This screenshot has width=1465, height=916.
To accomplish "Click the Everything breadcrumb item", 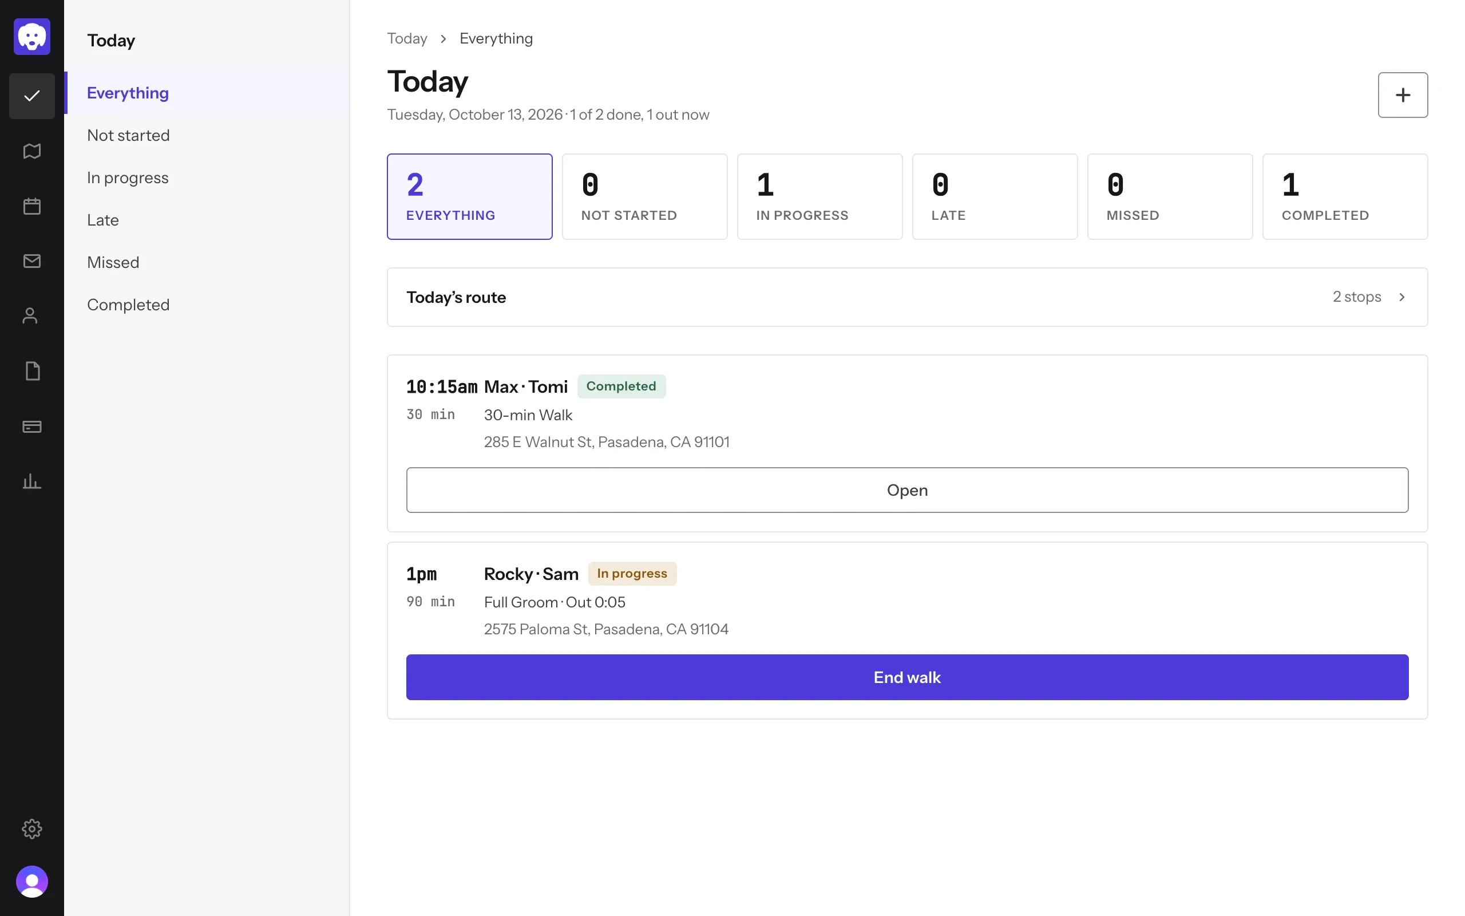I will [x=496, y=39].
